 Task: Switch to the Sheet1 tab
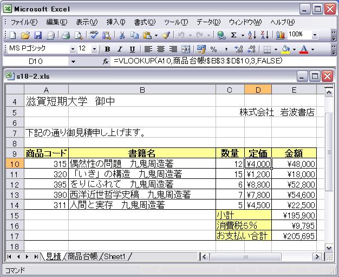click(x=115, y=256)
